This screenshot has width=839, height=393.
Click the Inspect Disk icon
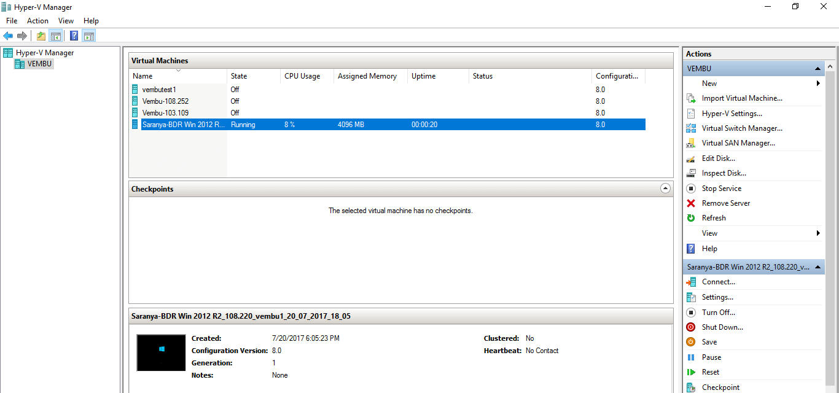[690, 173]
